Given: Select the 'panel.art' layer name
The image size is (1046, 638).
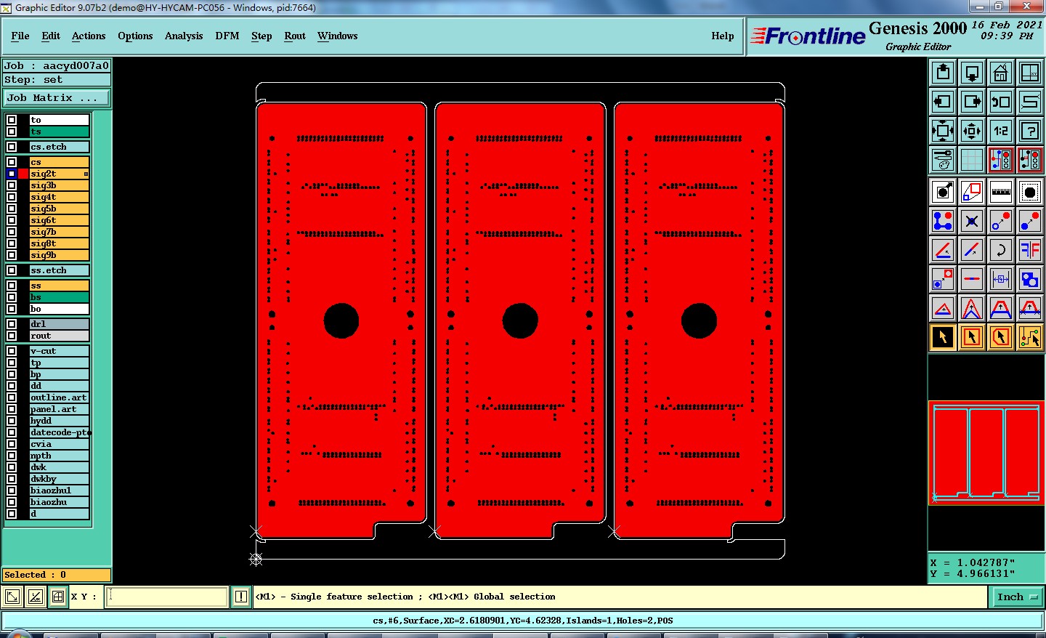Looking at the screenshot, I should coord(60,409).
